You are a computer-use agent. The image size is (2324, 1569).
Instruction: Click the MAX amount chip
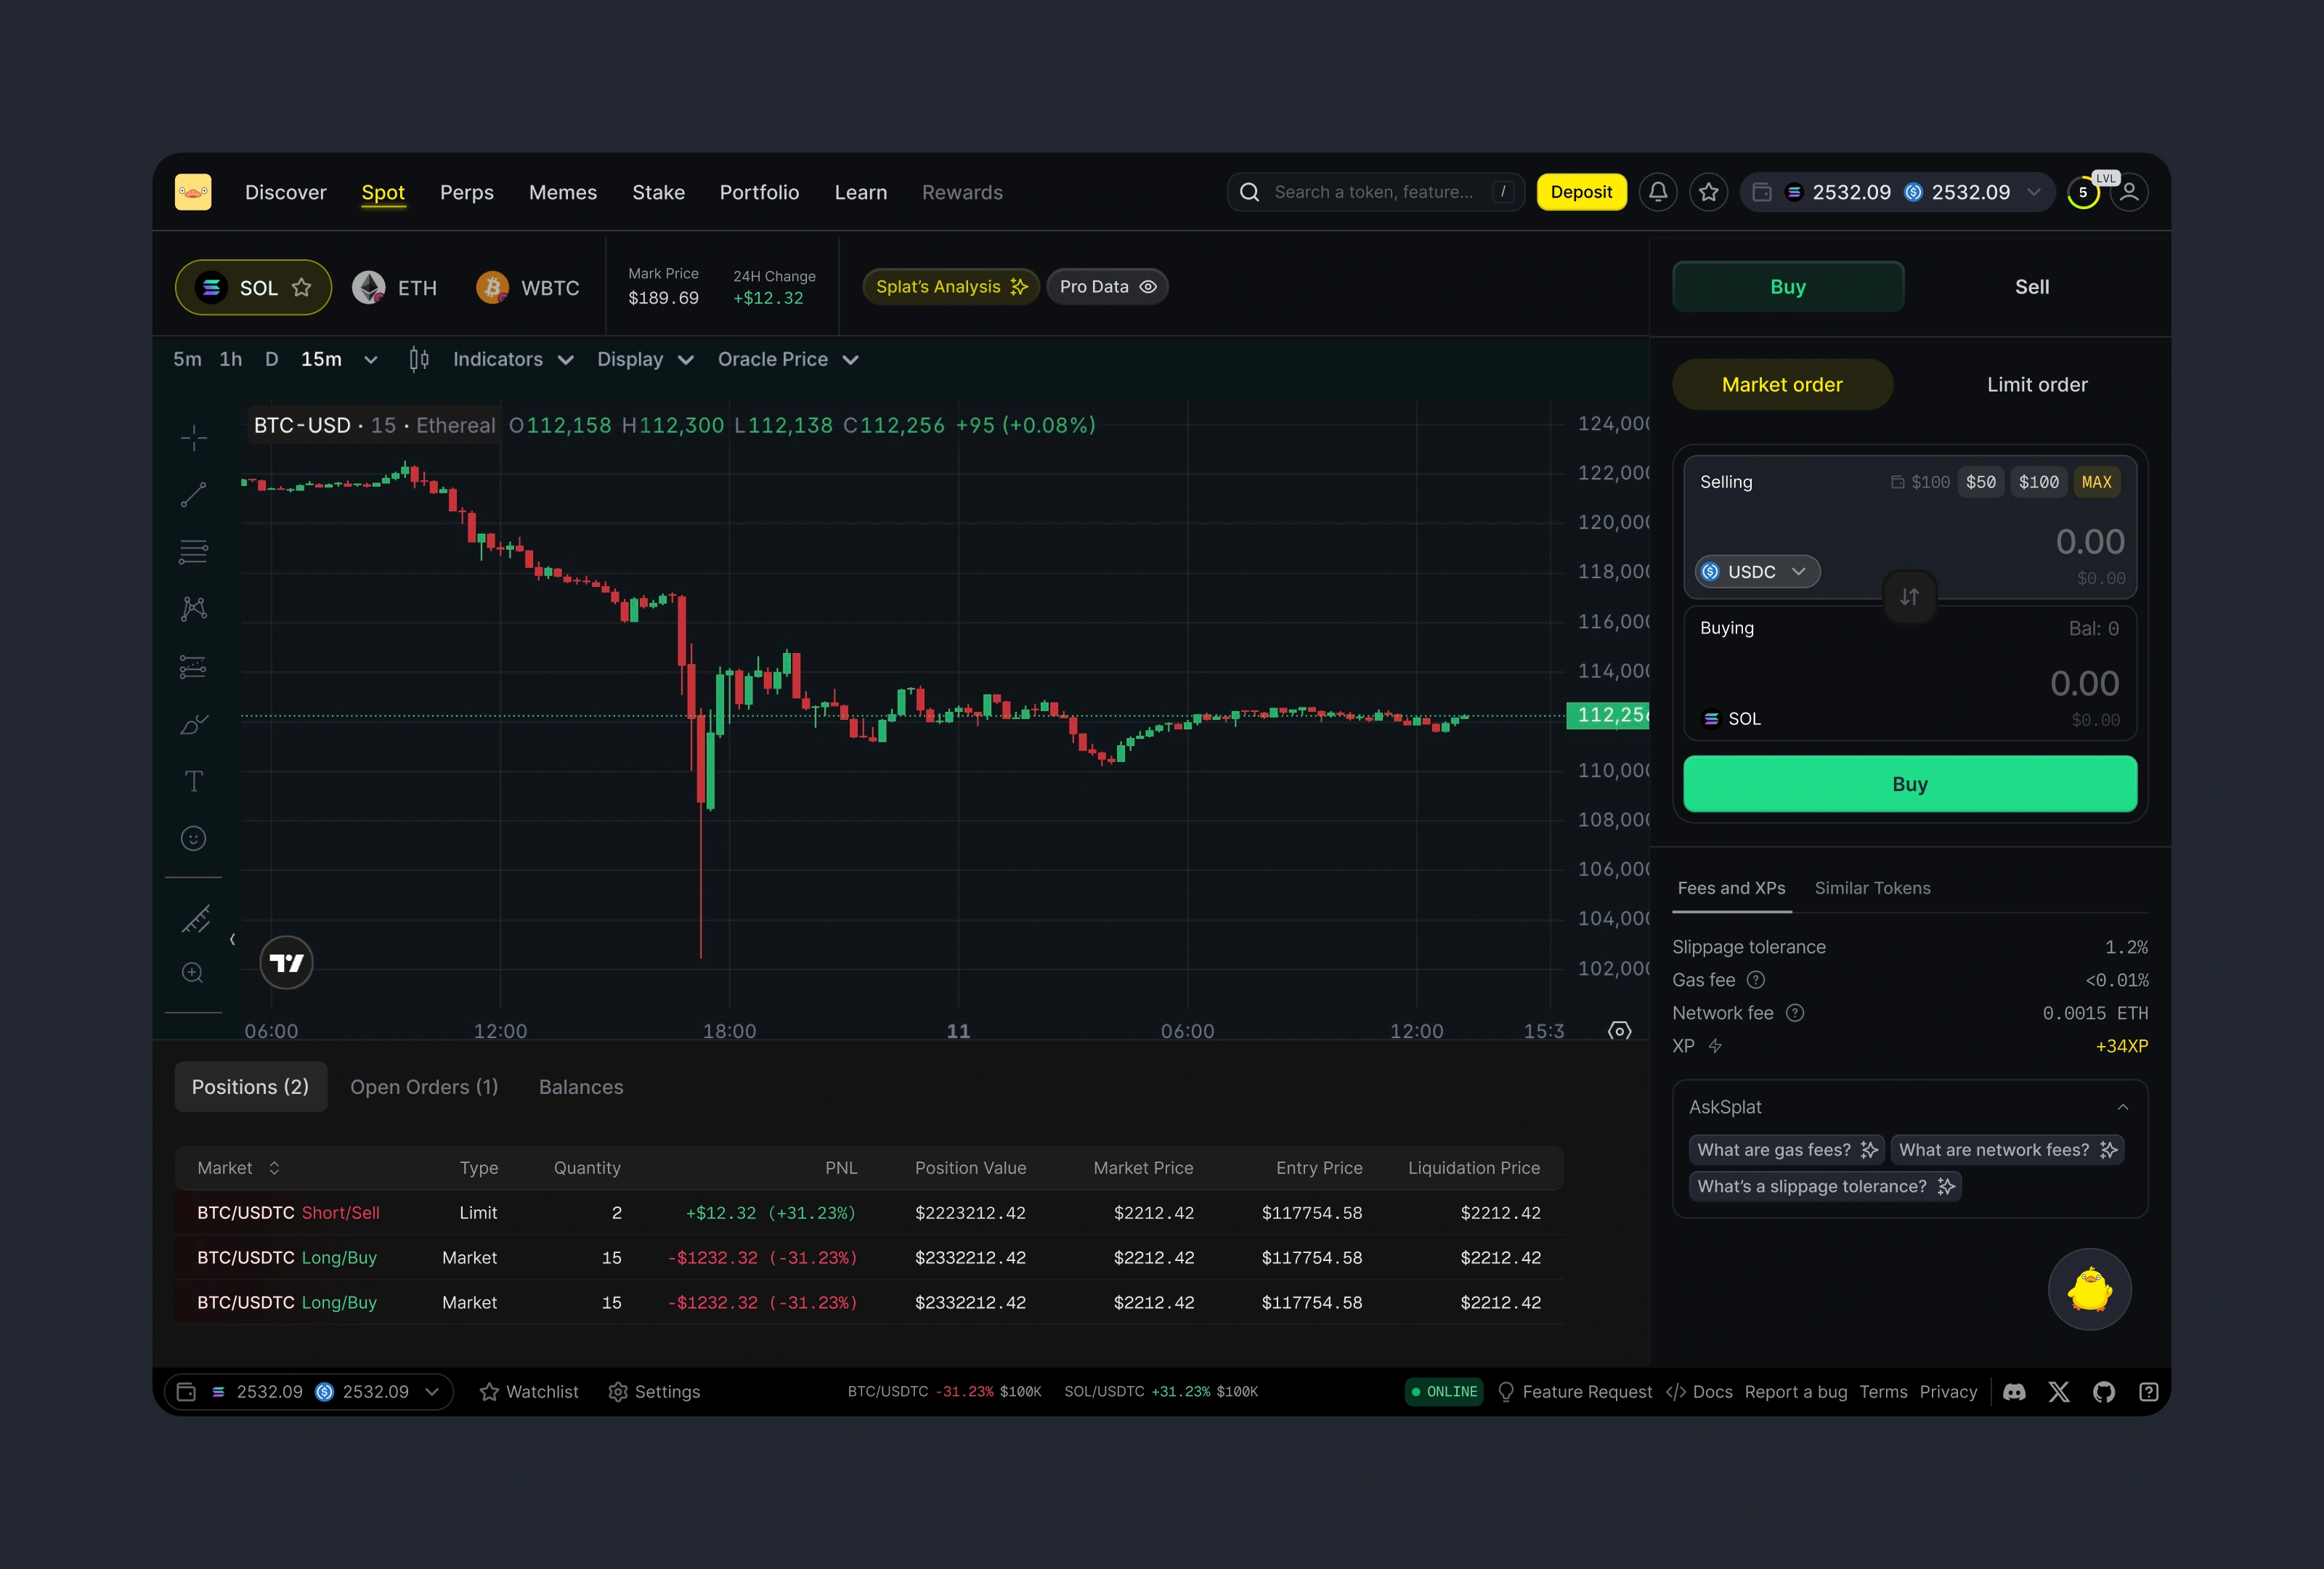click(x=2096, y=482)
